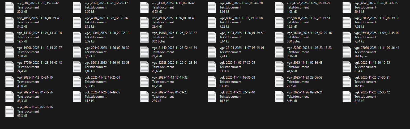
Task: Select the vgc_304_2025-11-10_15-32-42 file icon
Action: point(10,7)
